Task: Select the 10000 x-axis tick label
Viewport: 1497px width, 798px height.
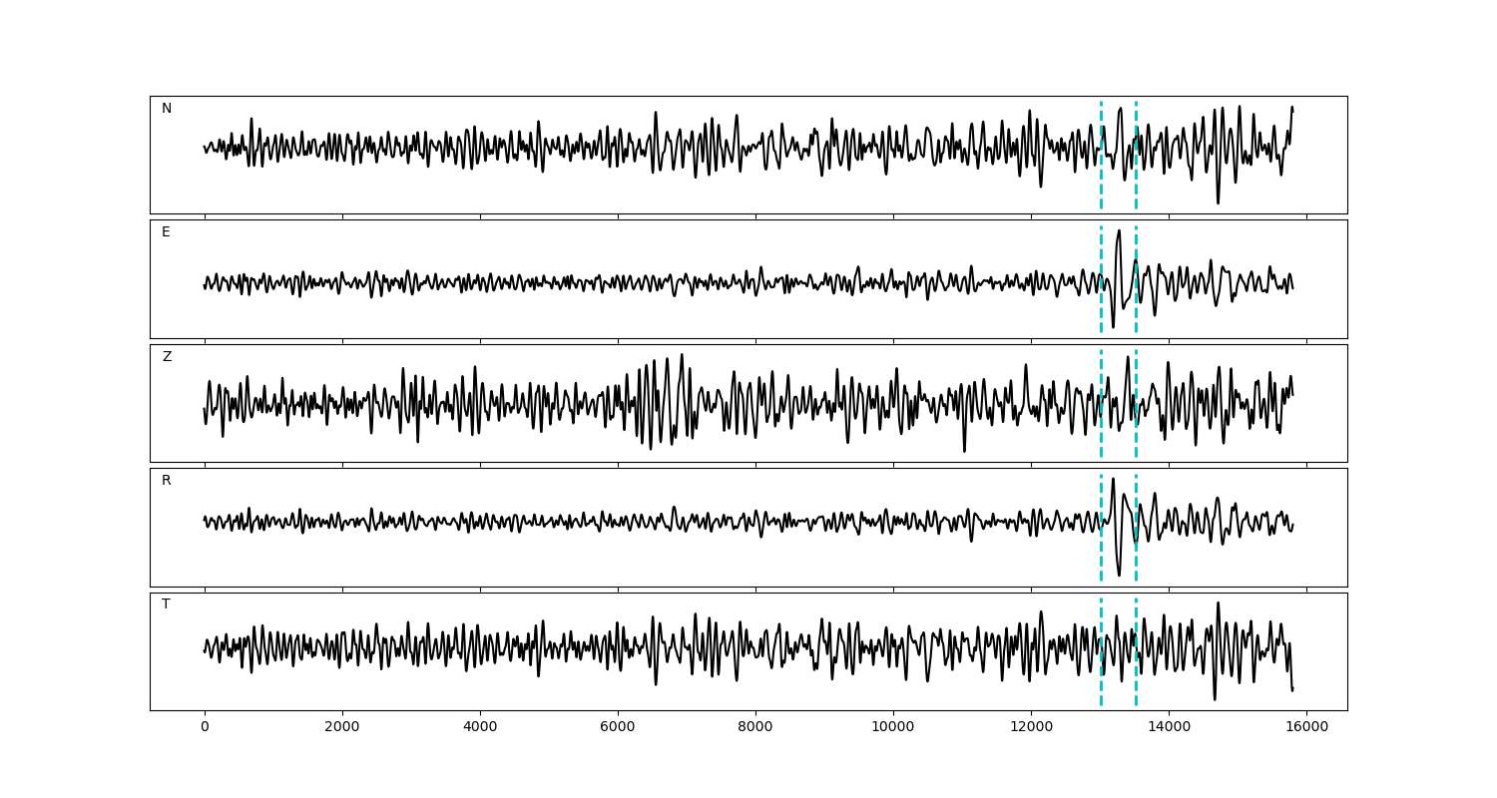Action: [893, 728]
